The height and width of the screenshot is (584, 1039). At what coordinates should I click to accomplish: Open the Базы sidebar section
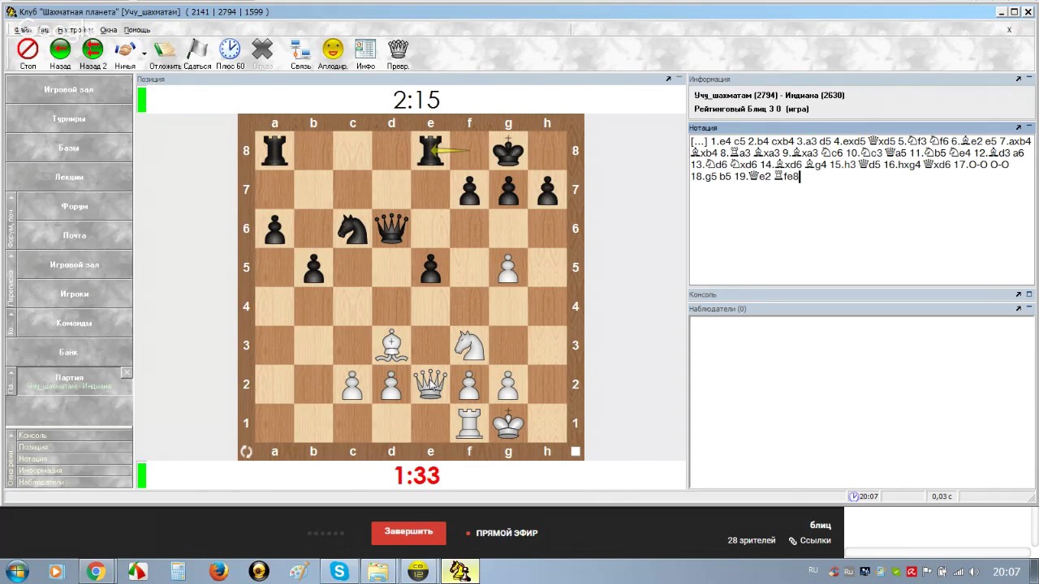(69, 148)
